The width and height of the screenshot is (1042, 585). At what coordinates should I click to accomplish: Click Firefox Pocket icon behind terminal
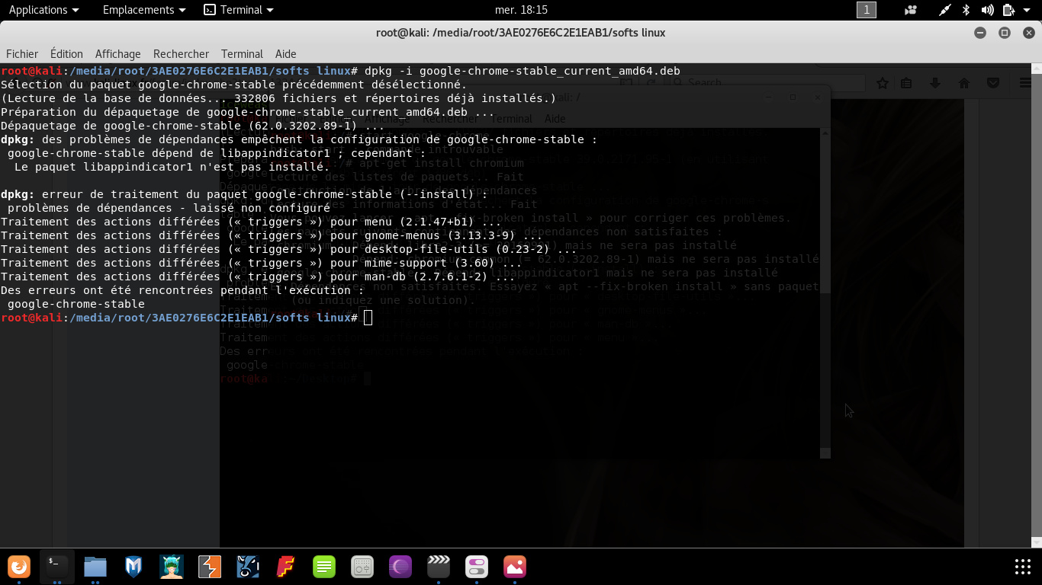(x=993, y=83)
